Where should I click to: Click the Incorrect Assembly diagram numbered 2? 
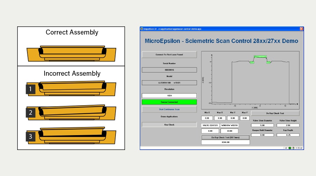[x=71, y=112]
